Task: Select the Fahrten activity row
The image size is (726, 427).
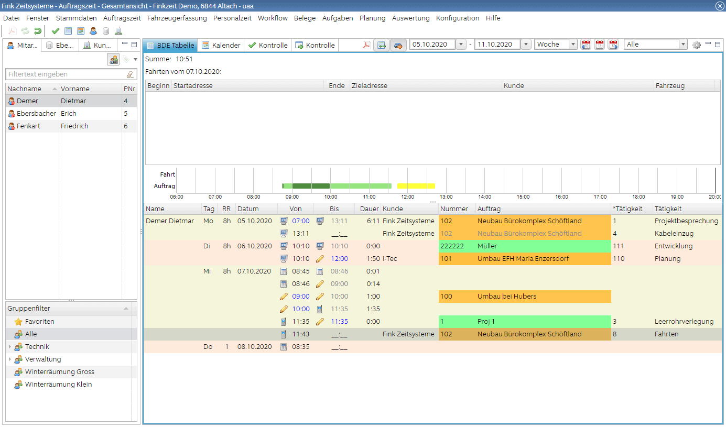Action: tap(433, 334)
